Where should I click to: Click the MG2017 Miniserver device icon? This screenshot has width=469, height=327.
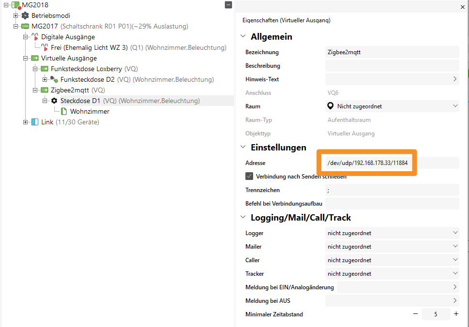(x=26, y=26)
